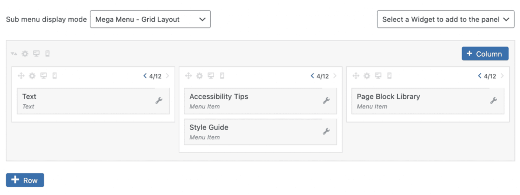Open settings gear of Text column
Image resolution: width=520 pixels, height=195 pixels.
(x=32, y=76)
